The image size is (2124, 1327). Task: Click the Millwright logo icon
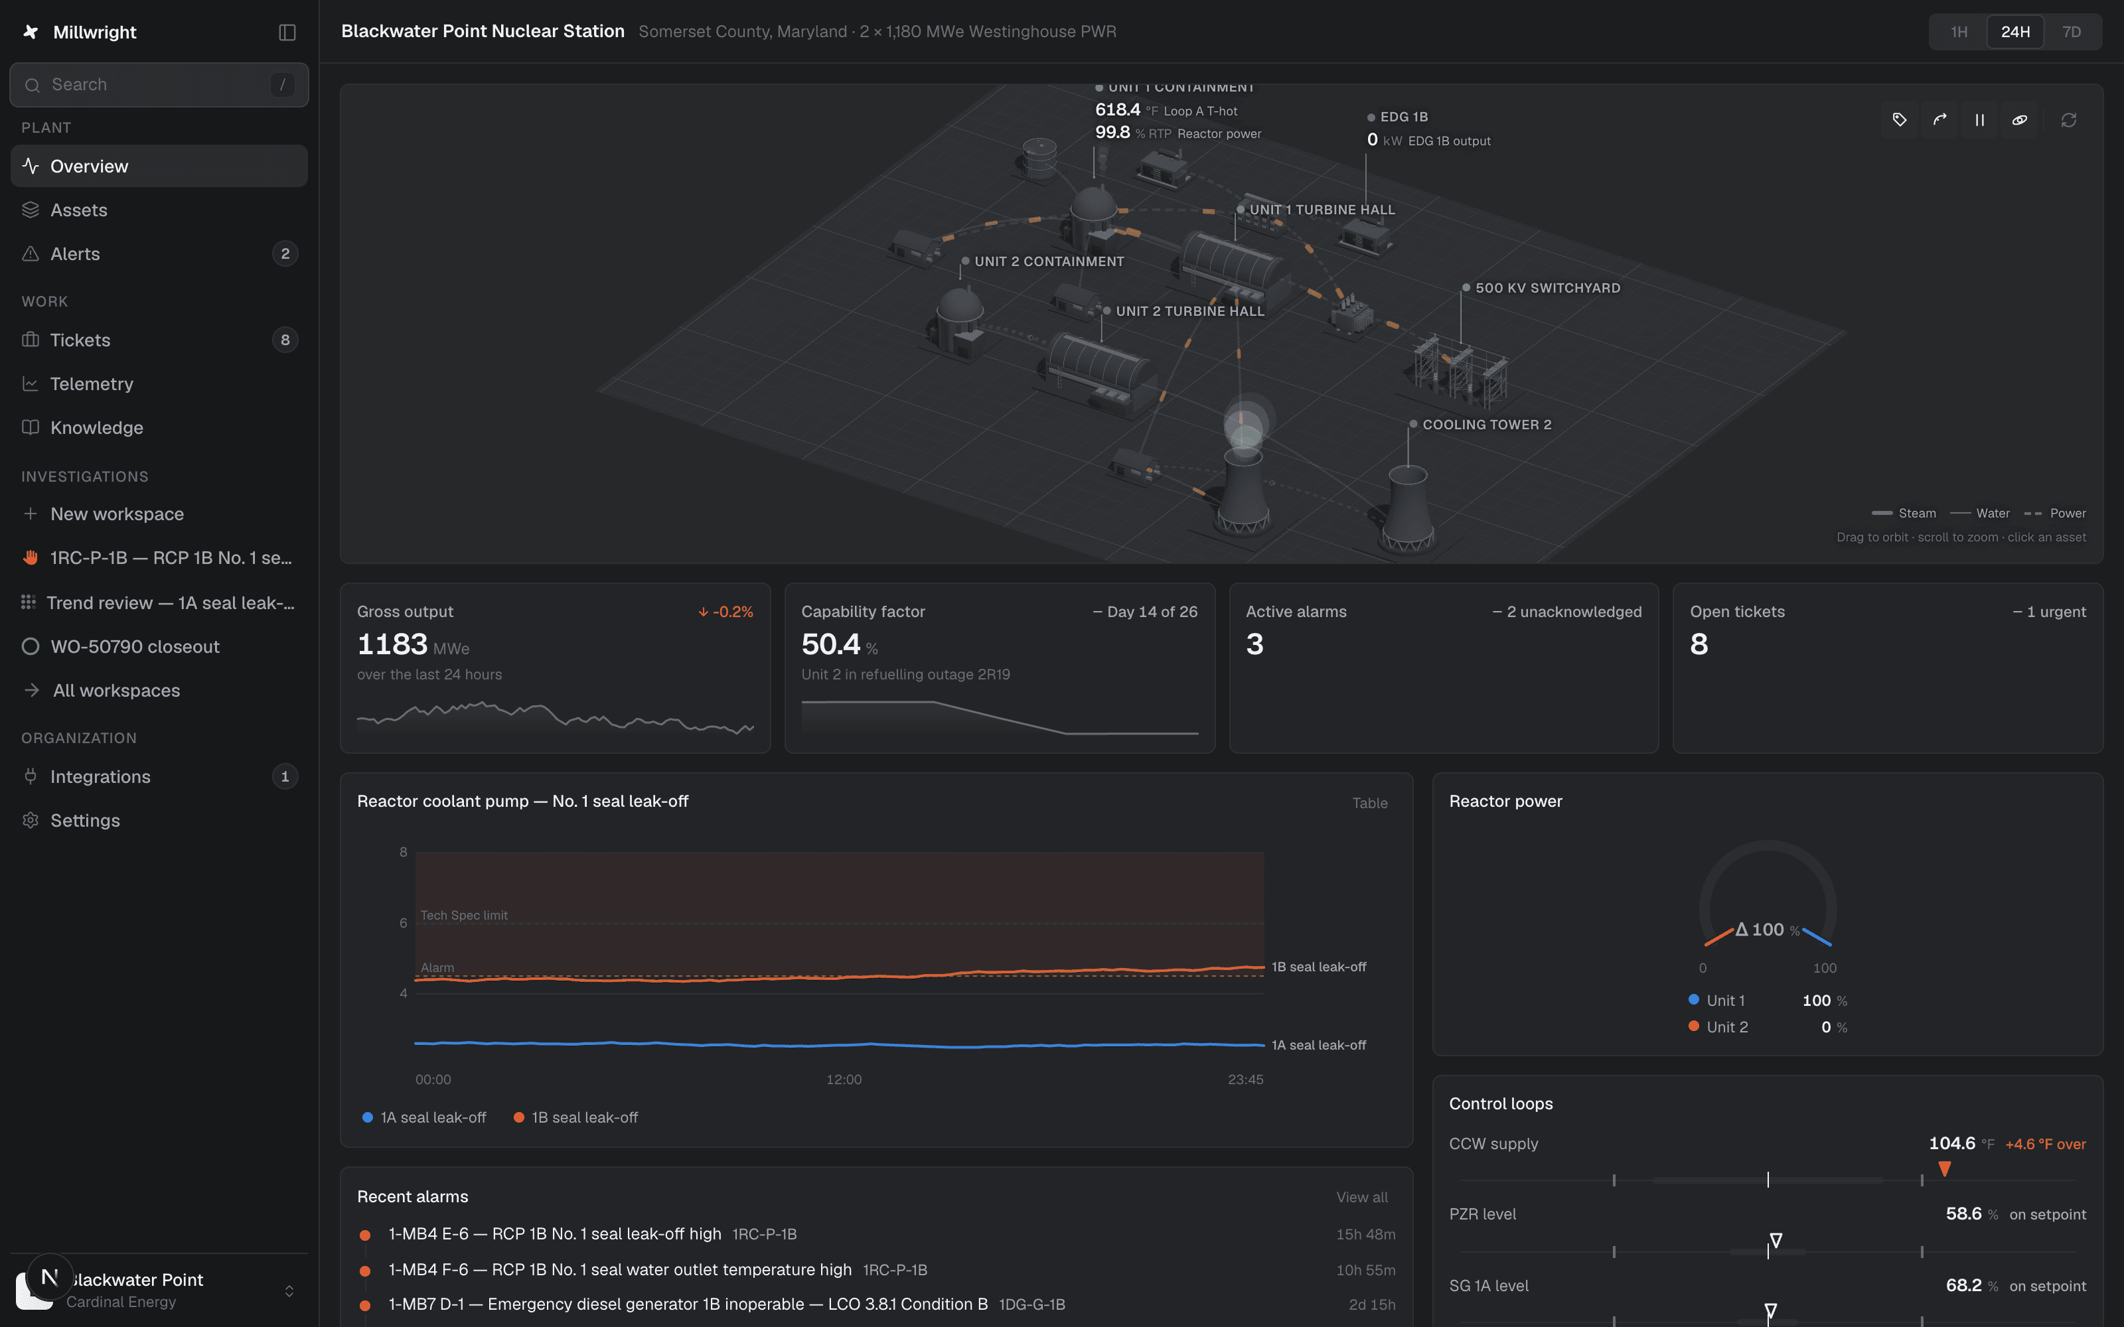[x=31, y=33]
